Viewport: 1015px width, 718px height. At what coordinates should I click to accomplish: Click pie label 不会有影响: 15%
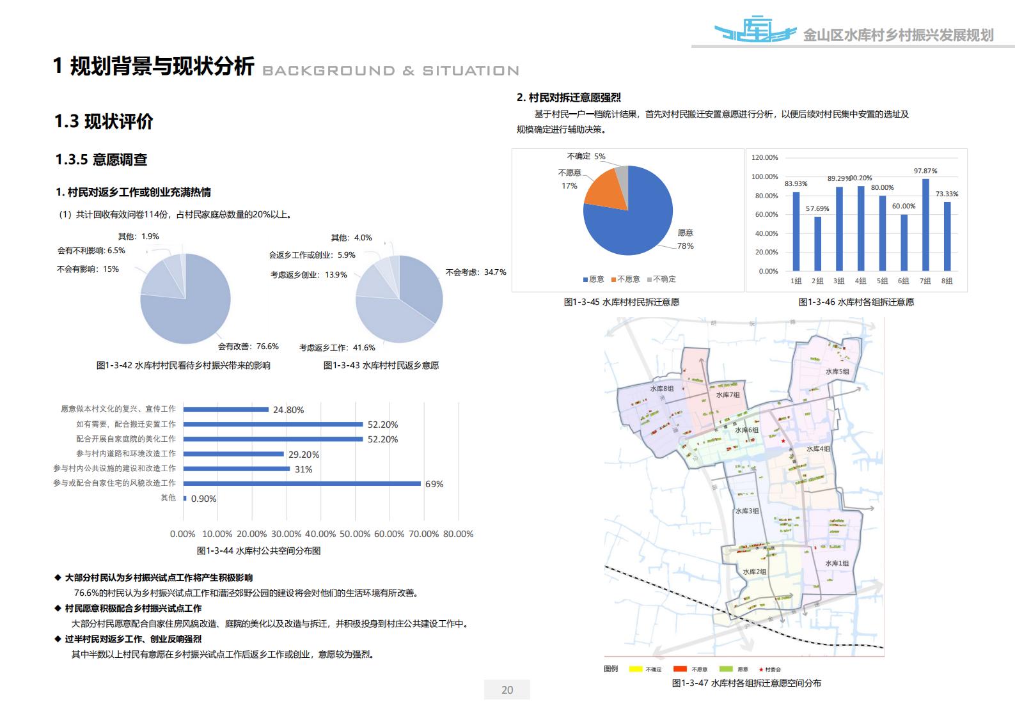click(x=88, y=269)
